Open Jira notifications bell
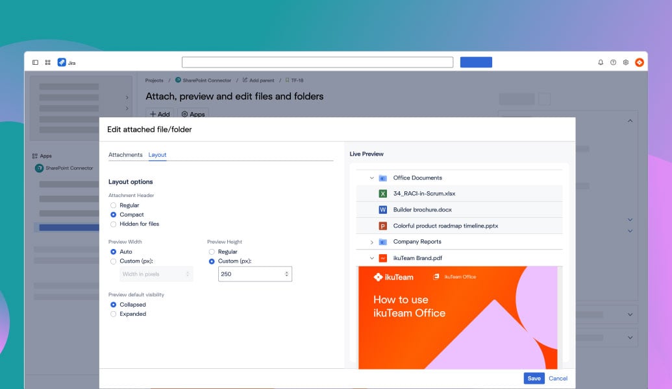The height and width of the screenshot is (389, 672). click(599, 62)
